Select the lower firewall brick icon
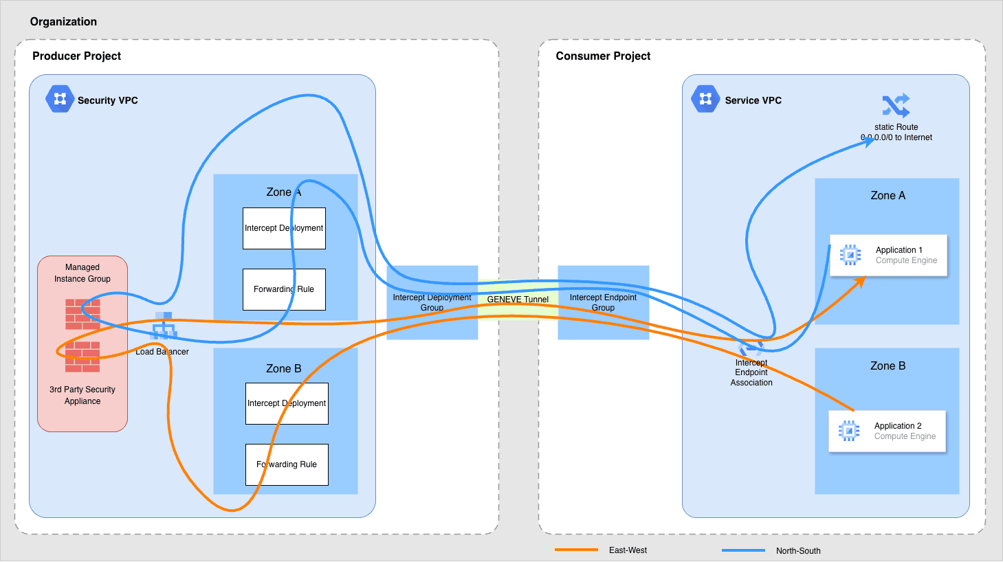The image size is (1003, 562). 82,357
